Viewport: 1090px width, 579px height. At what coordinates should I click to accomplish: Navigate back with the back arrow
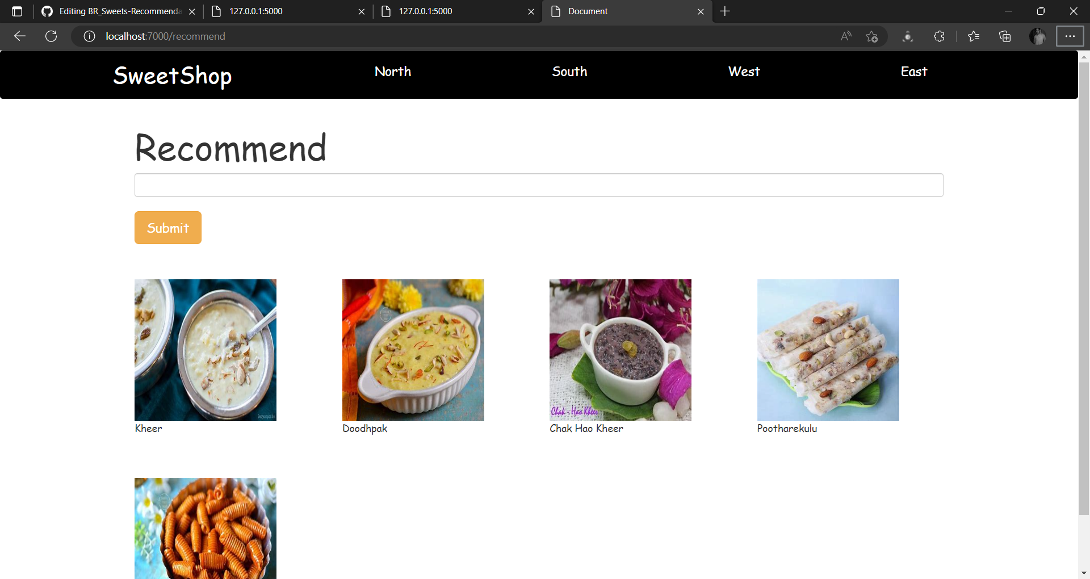coord(20,36)
